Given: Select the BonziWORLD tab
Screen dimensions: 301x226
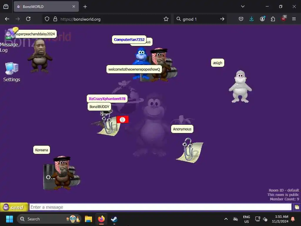Looking at the screenshot, I should [46, 7].
